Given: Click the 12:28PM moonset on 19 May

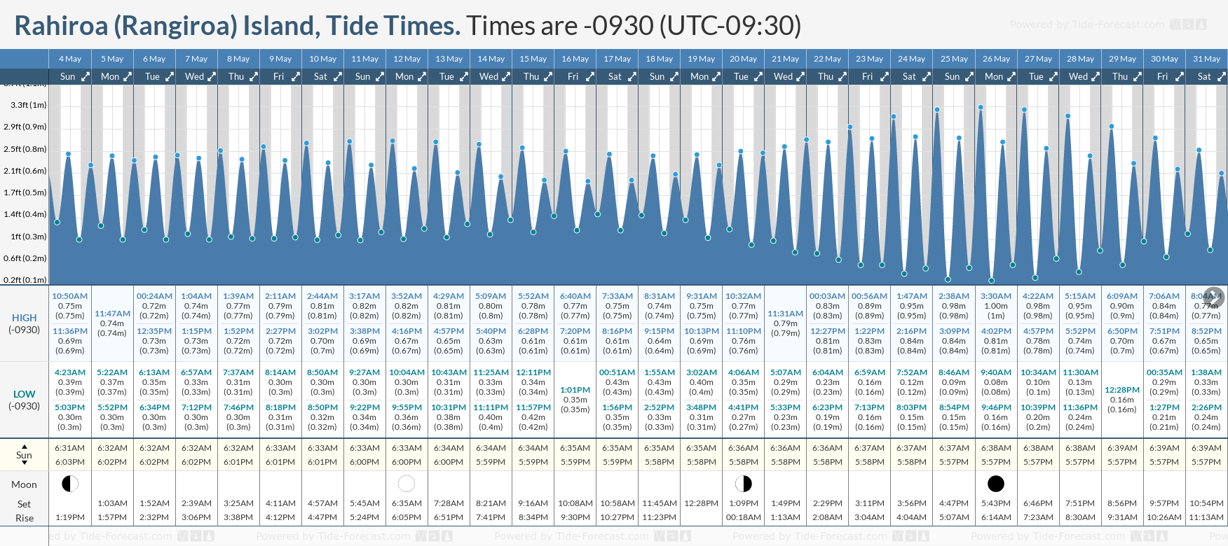Looking at the screenshot, I should click(x=702, y=503).
